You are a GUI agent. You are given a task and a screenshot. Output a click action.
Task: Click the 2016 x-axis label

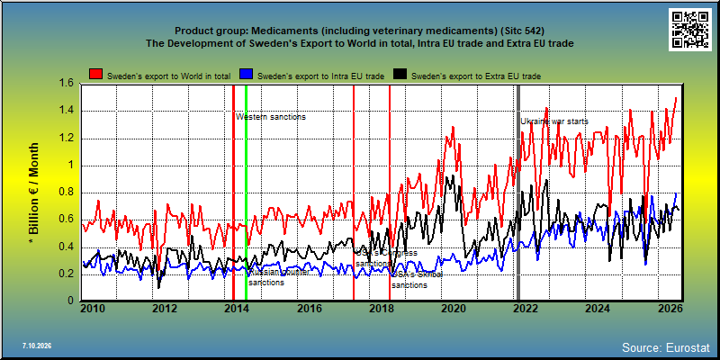pyautogui.click(x=310, y=309)
